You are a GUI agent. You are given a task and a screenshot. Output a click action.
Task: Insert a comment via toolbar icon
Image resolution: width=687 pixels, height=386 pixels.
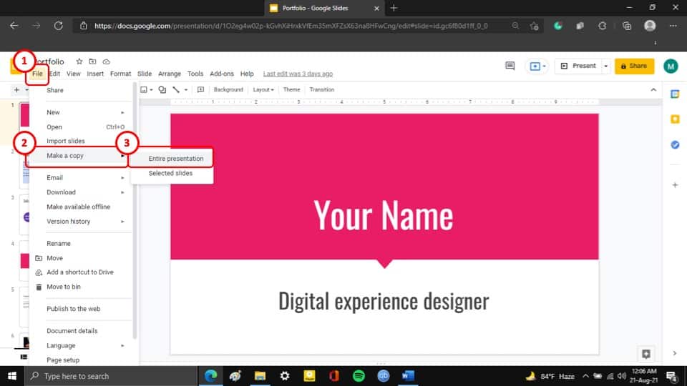tap(200, 90)
